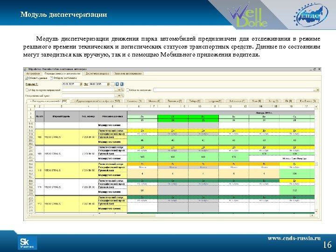Viewport: 336px width, 252px height.
Task: Select Все группы направлений (200) tab
Action: pos(49,101)
